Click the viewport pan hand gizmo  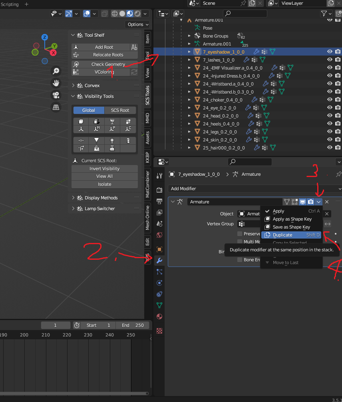pos(56,83)
